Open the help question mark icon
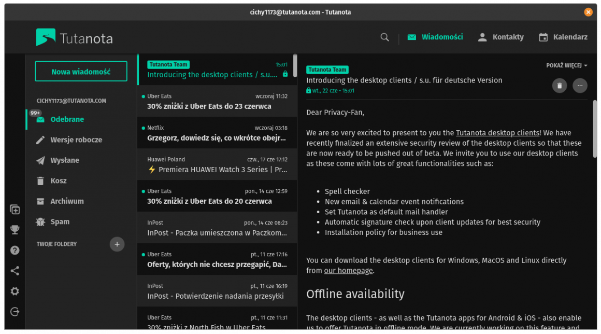Screen dimensions: 601x334 click(x=15, y=251)
